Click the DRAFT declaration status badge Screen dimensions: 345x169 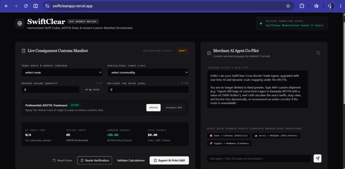[182, 51]
